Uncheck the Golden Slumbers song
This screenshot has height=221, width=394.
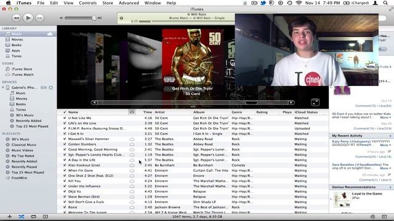[65, 144]
